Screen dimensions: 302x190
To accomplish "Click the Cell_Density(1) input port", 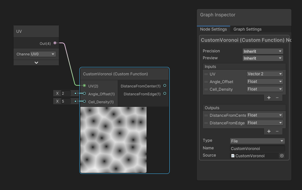I will click(84, 102).
